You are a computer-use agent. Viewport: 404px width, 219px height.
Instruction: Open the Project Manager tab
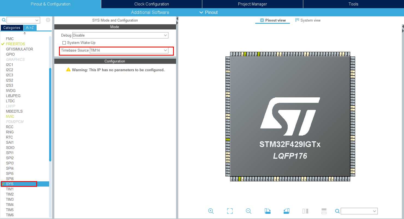[x=252, y=4]
